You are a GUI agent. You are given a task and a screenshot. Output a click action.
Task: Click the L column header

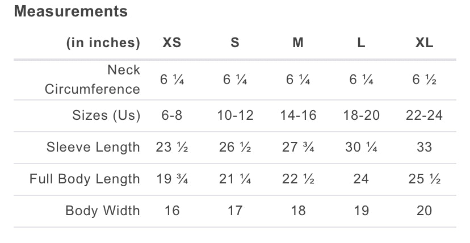(361, 43)
